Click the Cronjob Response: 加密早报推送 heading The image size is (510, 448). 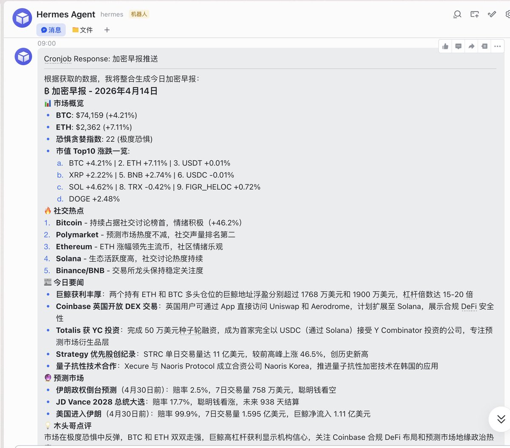point(101,59)
